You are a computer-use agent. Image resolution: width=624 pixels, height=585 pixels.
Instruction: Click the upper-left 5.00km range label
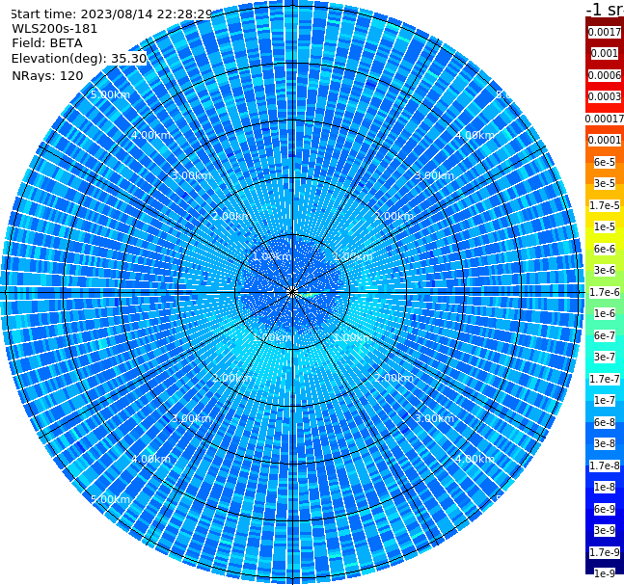[110, 94]
